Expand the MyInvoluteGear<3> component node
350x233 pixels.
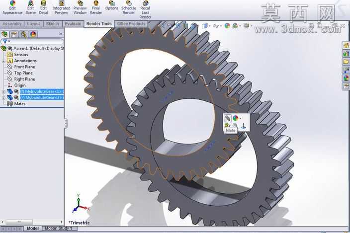tap(3, 98)
